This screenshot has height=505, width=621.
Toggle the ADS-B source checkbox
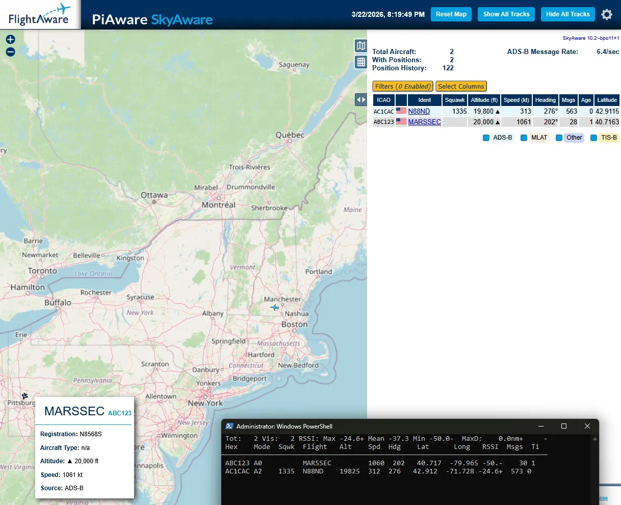(x=486, y=138)
